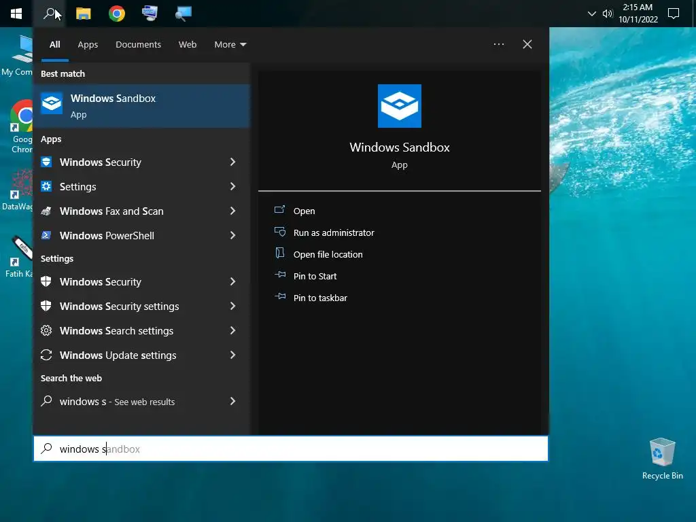Screen dimensions: 696x522
Task: Expand the 'windows s' web results chevron
Action: [232, 401]
